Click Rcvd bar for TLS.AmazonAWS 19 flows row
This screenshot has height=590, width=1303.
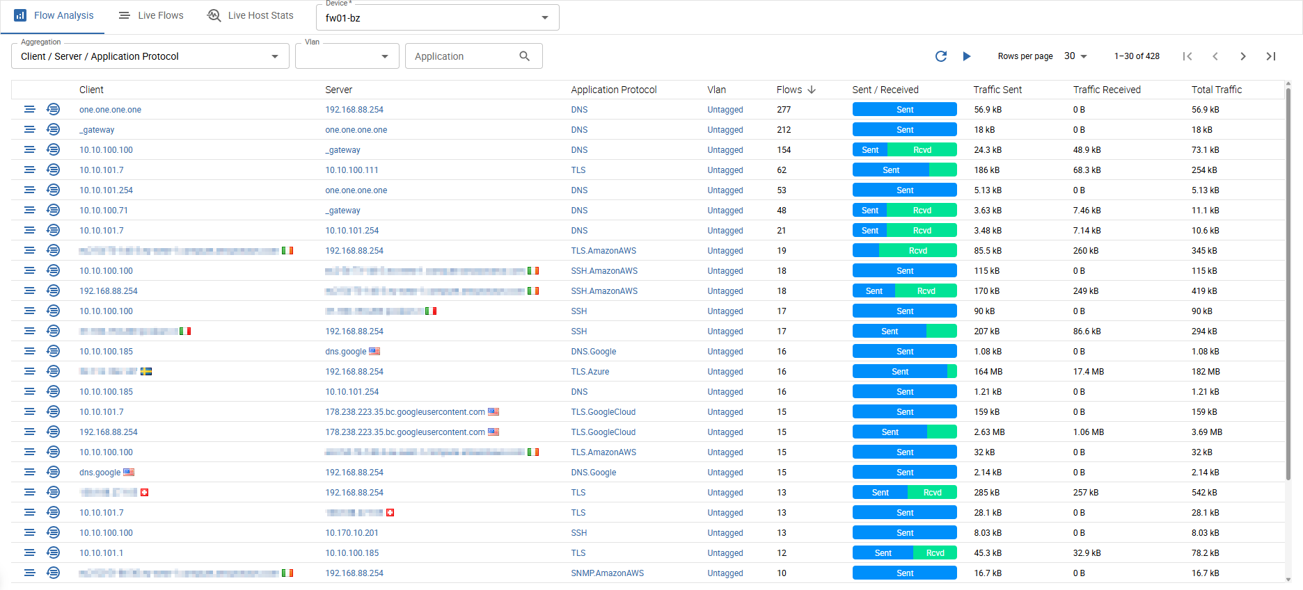click(918, 251)
